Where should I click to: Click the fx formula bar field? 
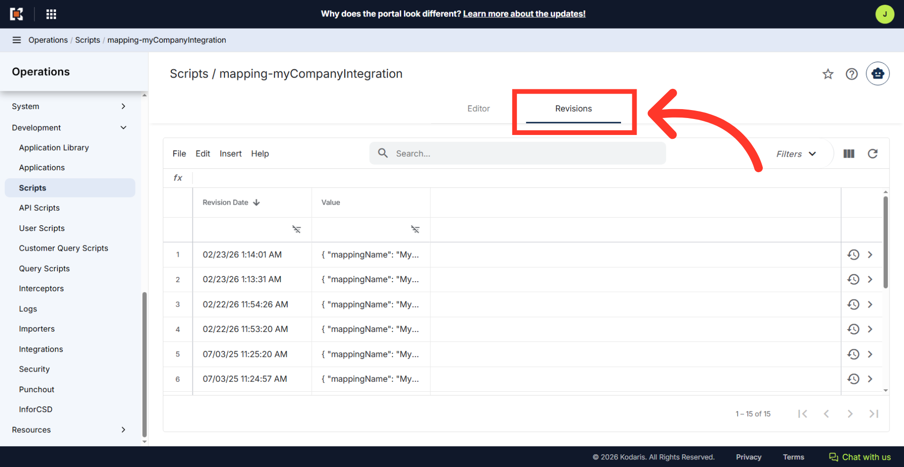coord(540,178)
